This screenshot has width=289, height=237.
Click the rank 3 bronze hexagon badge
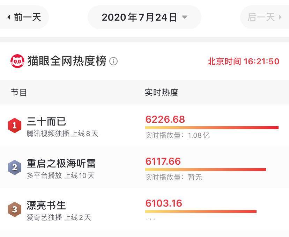tap(14, 208)
